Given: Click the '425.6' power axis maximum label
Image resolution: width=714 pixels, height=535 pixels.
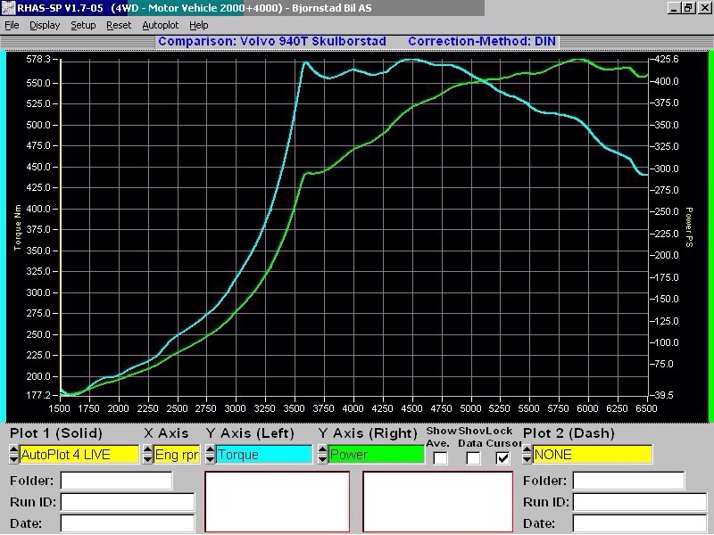Looking at the screenshot, I should (666, 60).
